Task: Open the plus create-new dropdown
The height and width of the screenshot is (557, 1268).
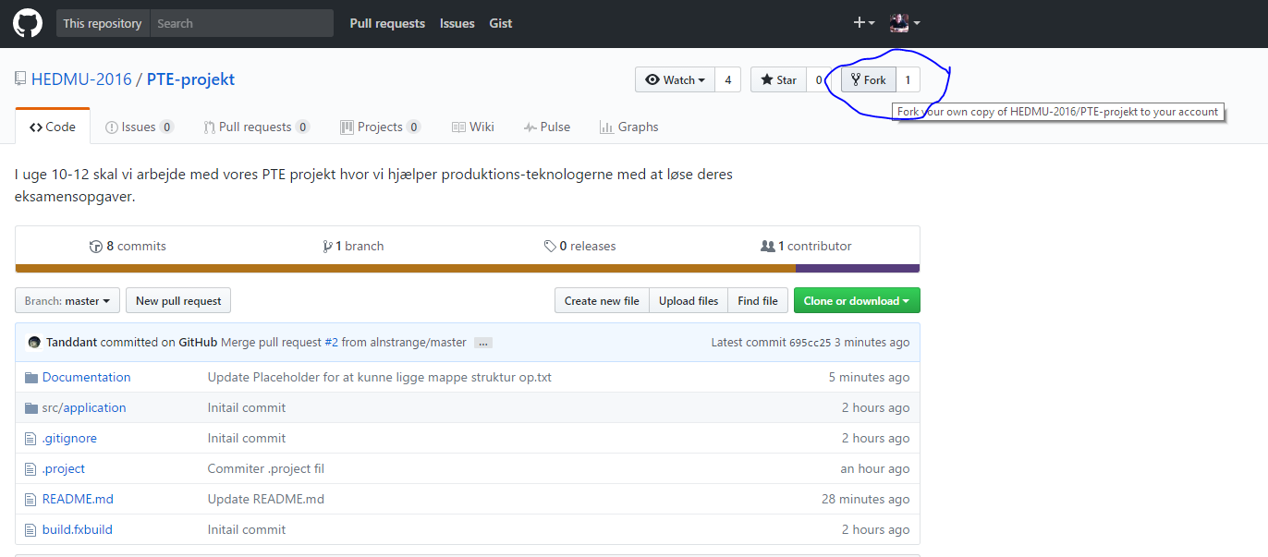Action: [x=863, y=23]
